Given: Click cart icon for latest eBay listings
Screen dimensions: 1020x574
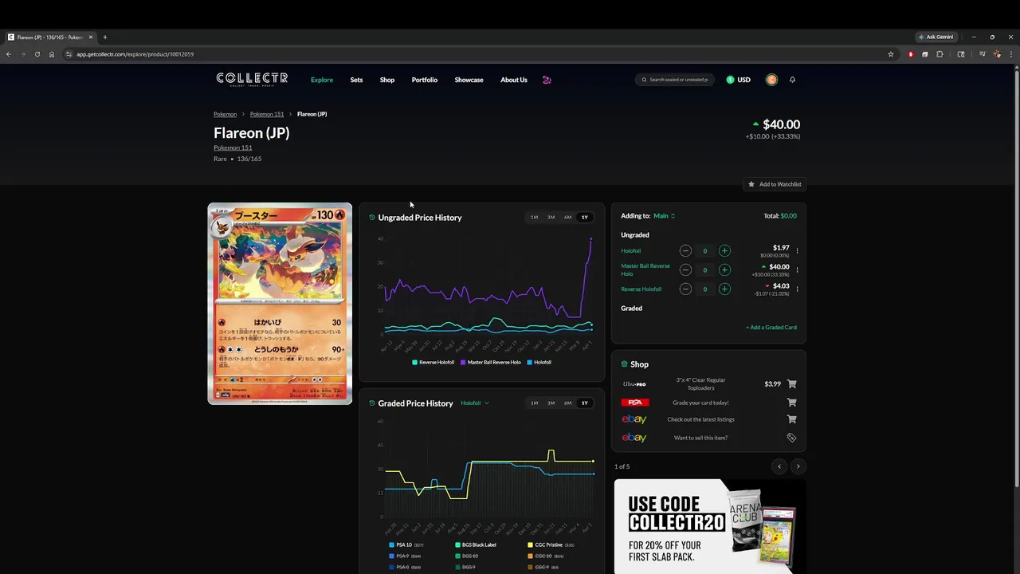Looking at the screenshot, I should pos(791,419).
